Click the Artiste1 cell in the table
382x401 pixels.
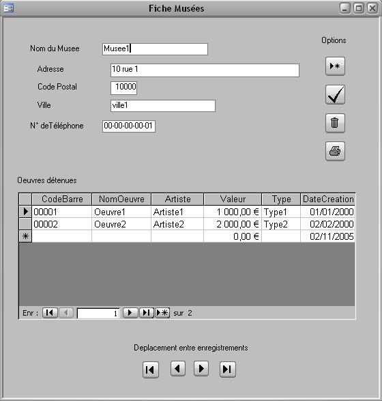click(x=177, y=212)
